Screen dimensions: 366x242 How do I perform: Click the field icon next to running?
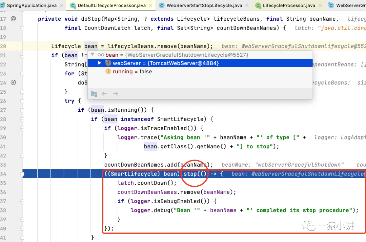point(108,71)
